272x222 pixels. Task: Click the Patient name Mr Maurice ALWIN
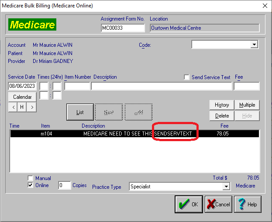(x=52, y=53)
